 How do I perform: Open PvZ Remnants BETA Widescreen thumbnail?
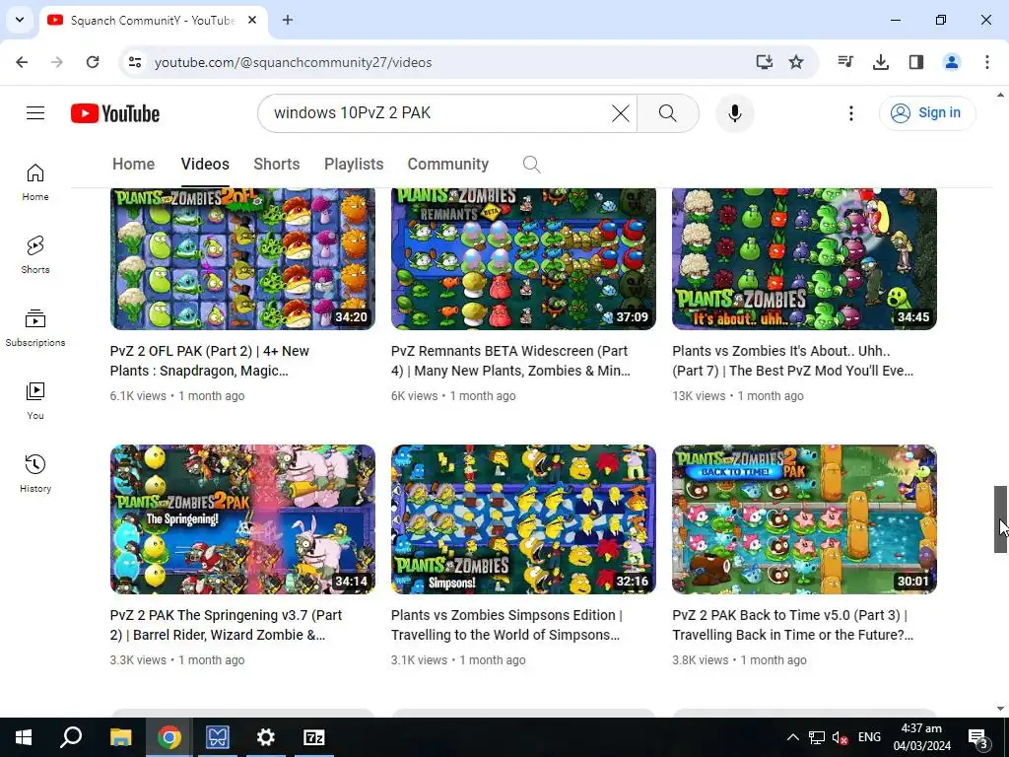[x=524, y=259]
